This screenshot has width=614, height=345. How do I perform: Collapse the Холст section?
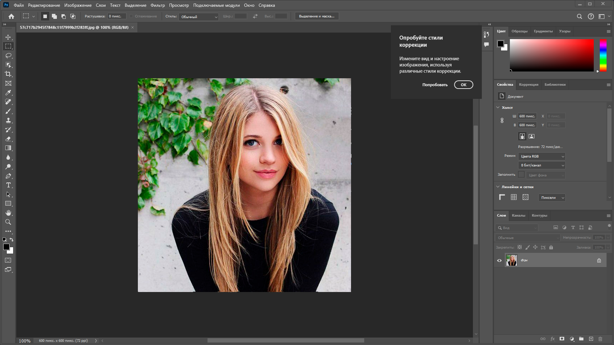click(x=498, y=107)
